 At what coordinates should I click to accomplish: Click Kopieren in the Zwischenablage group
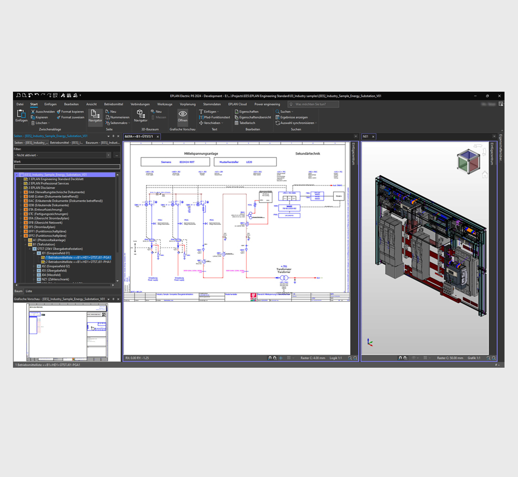click(39, 117)
